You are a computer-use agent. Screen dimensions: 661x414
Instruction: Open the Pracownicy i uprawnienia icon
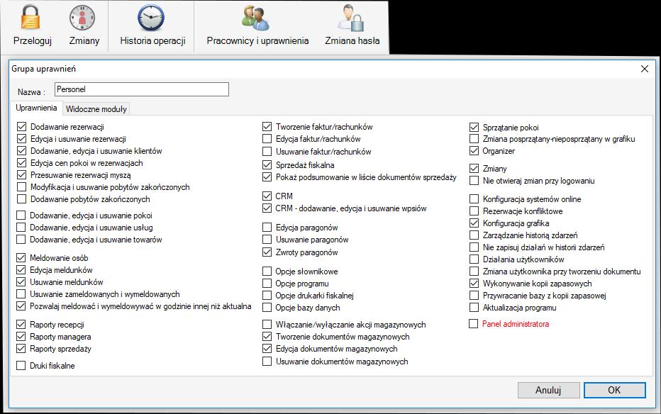click(255, 18)
